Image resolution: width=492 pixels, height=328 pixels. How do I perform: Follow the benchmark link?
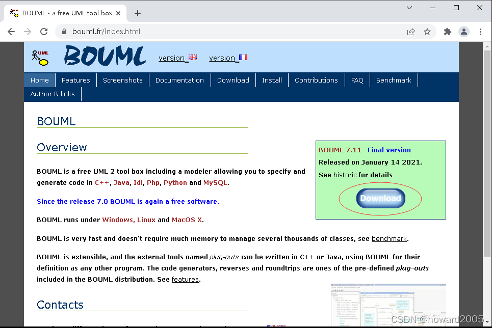pos(389,239)
